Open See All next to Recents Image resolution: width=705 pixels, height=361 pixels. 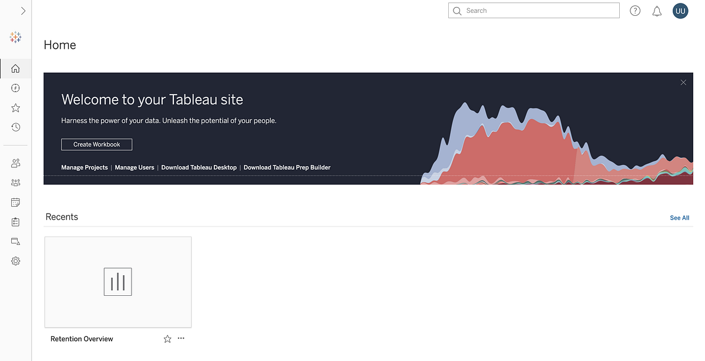pos(679,218)
